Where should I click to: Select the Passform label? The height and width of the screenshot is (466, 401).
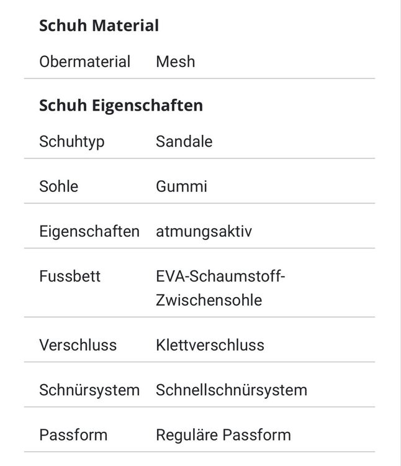click(73, 435)
